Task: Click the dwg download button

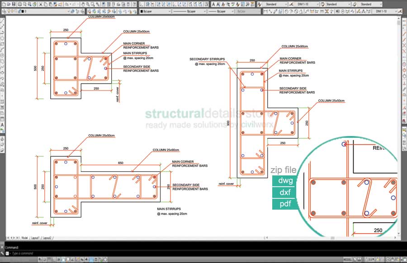Action: [284, 181]
